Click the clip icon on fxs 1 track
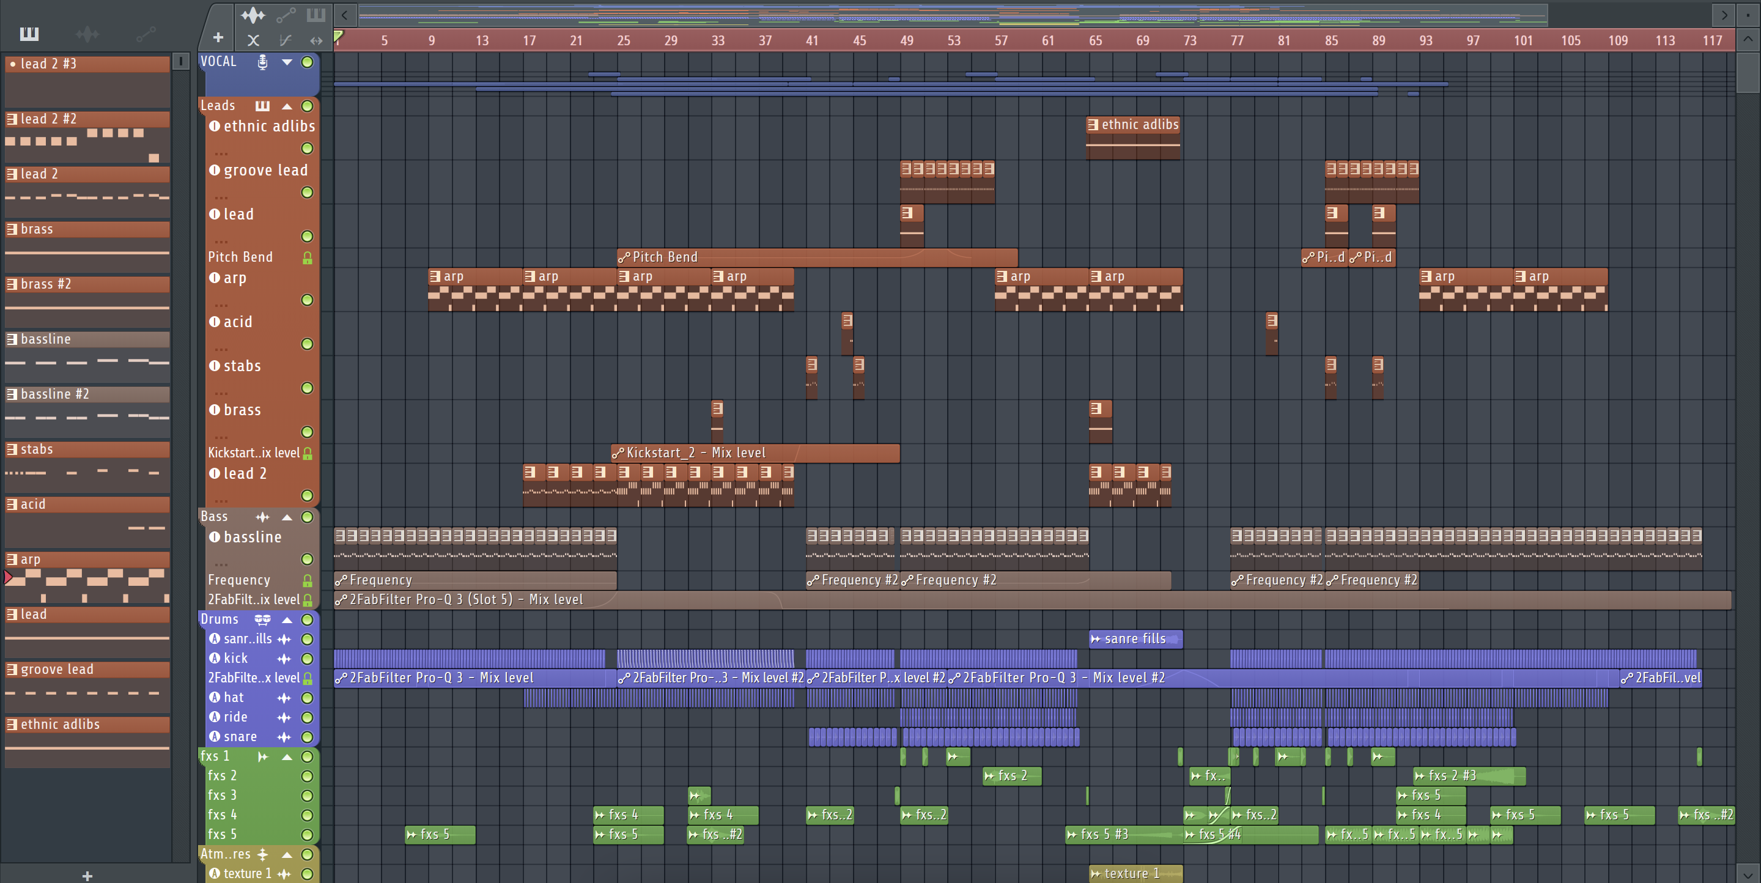The height and width of the screenshot is (883, 1761). coord(262,756)
